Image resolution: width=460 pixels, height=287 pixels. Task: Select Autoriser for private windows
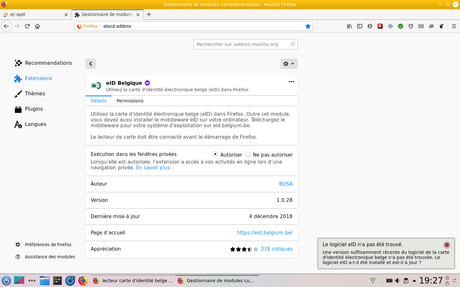pyautogui.click(x=215, y=154)
